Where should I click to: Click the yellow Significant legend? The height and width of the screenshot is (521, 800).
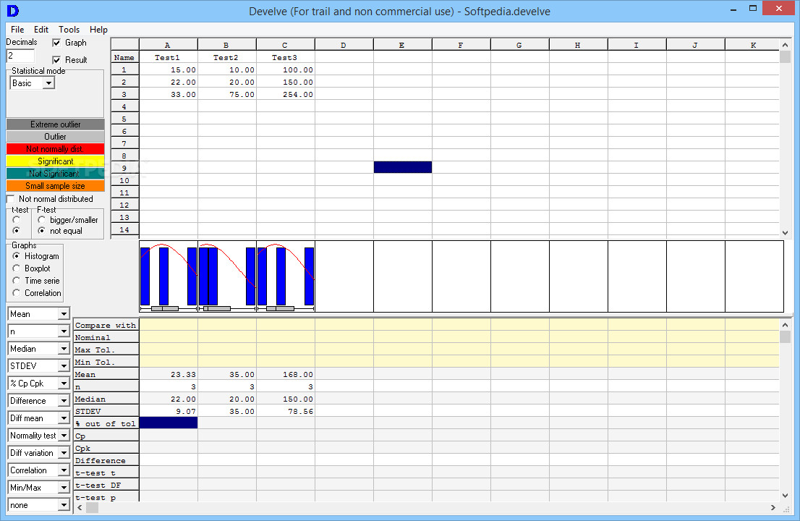[x=55, y=161]
